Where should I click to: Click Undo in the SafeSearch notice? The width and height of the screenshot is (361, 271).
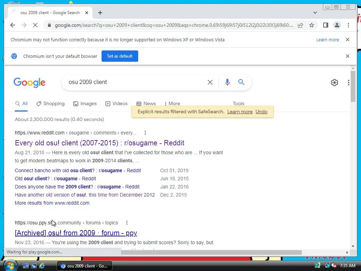(x=261, y=112)
